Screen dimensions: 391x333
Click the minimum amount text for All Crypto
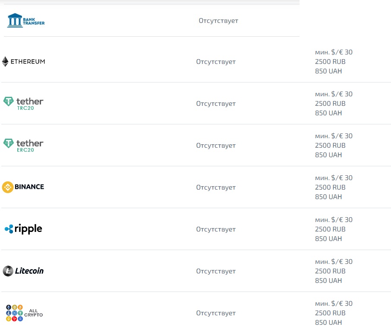point(334,313)
